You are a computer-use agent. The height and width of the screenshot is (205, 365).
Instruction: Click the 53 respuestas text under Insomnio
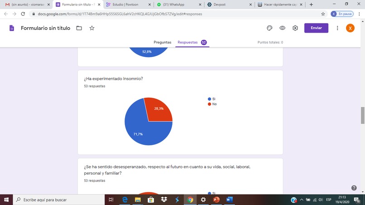[95, 86]
